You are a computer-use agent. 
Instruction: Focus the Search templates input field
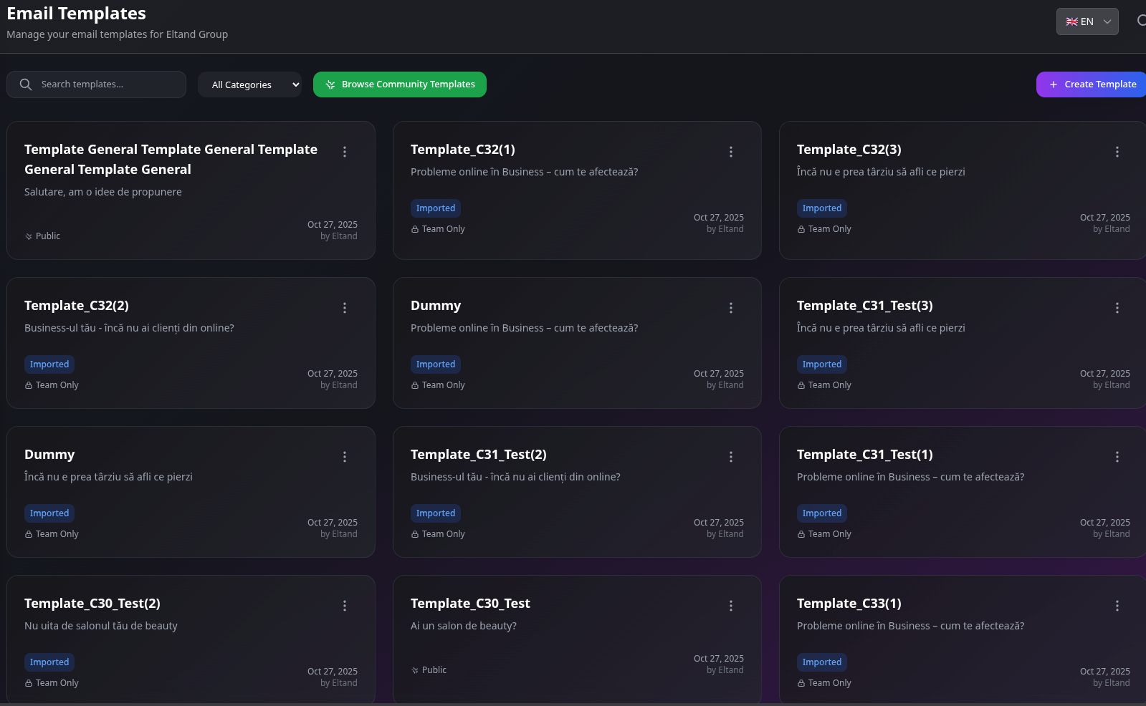tap(108, 84)
